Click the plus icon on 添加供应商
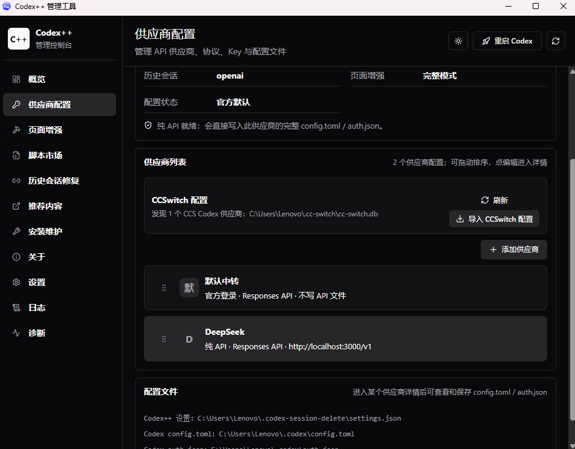575x449 pixels. (x=493, y=250)
